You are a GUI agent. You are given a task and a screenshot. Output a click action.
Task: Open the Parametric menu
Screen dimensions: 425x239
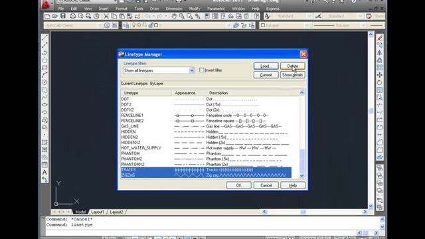[216, 9]
